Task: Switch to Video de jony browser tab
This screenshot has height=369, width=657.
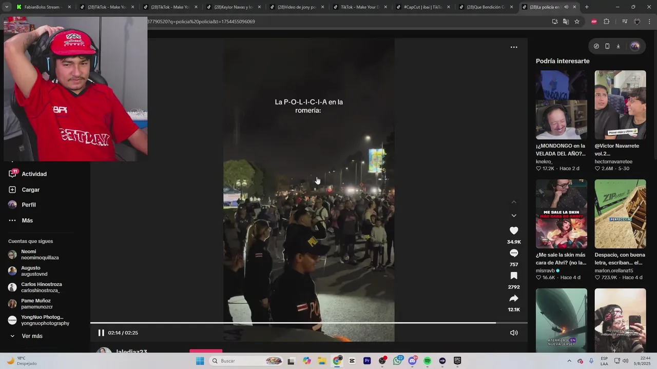Action: 297,7
